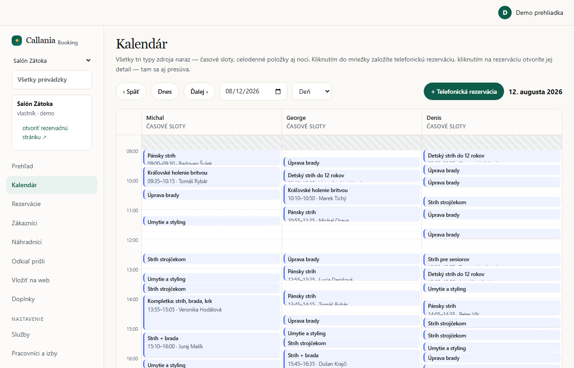Open Veronika Hodálová's Kompletka booking
Viewport: 574px width, 368px height.
pyautogui.click(x=212, y=313)
